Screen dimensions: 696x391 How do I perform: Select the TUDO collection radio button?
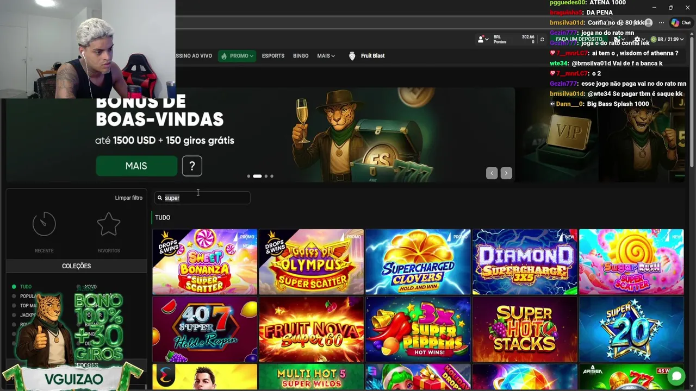[x=14, y=287]
